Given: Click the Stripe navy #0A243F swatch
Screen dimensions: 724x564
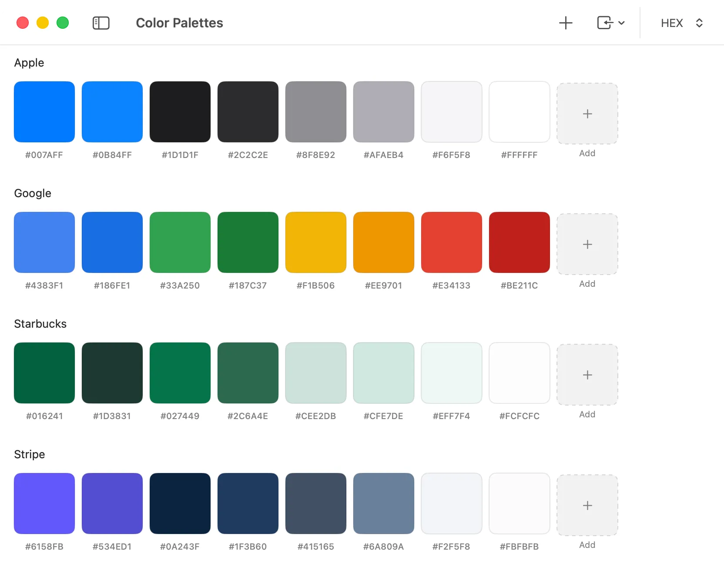Looking at the screenshot, I should click(x=180, y=504).
